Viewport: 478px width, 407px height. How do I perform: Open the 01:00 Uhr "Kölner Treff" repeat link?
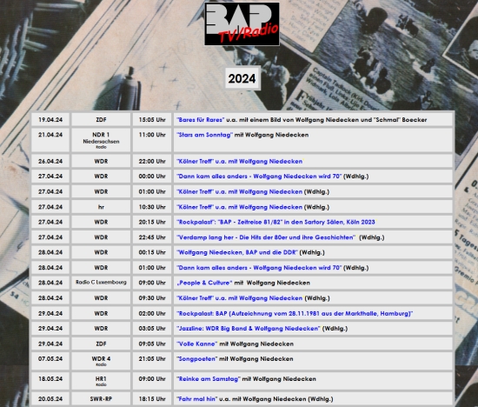(x=240, y=192)
